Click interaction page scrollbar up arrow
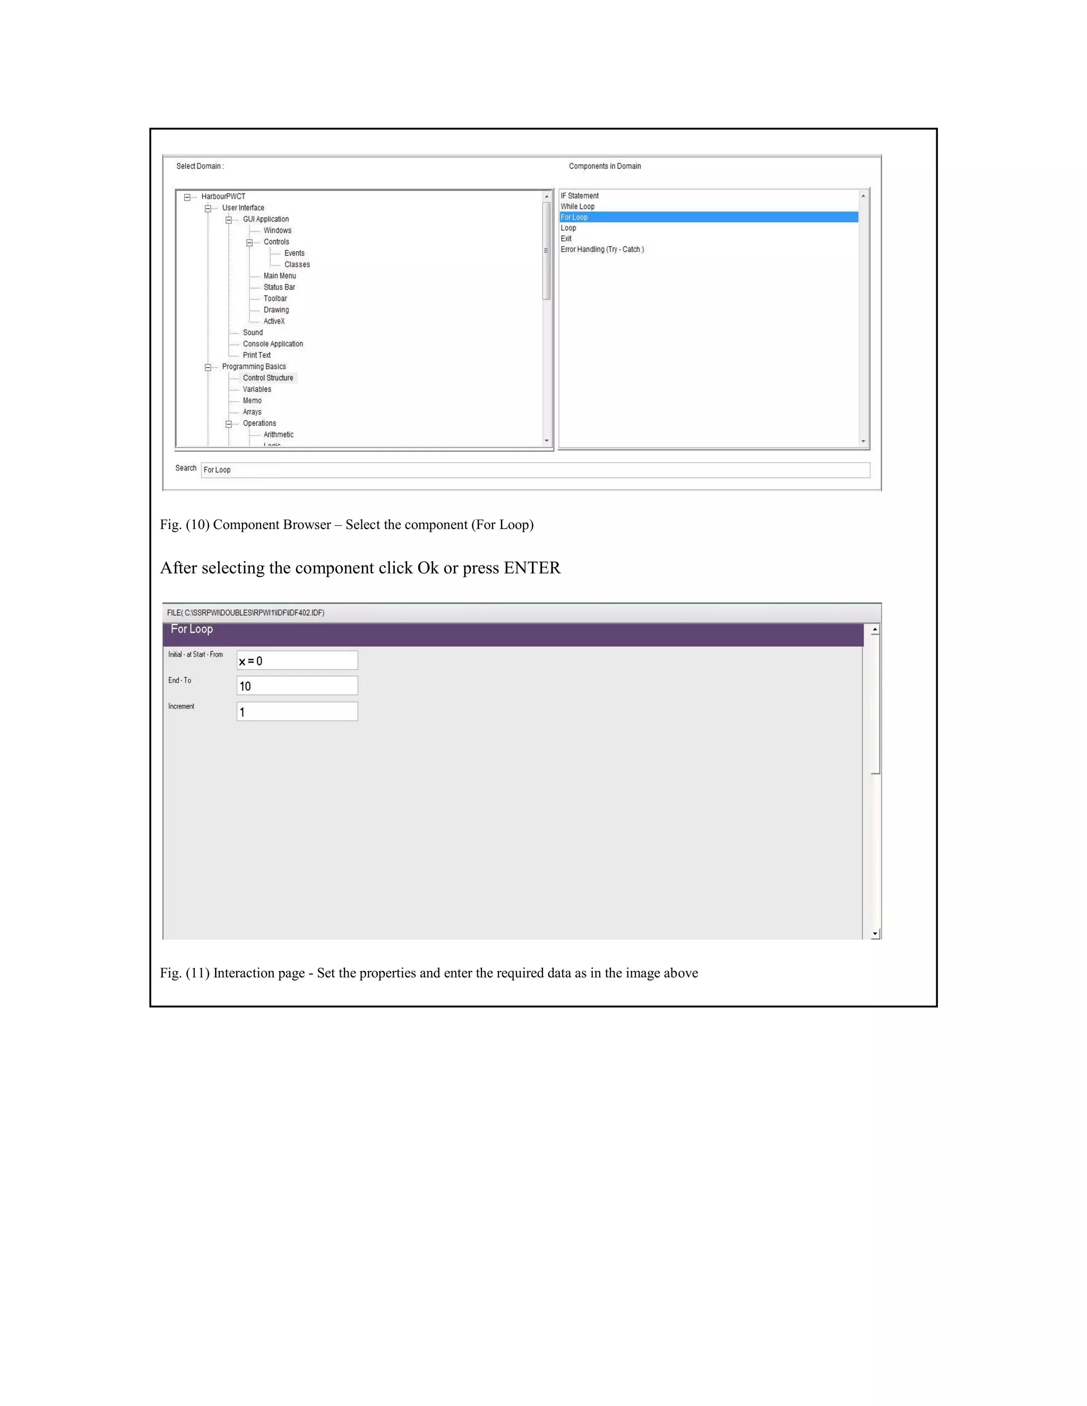 point(875,630)
